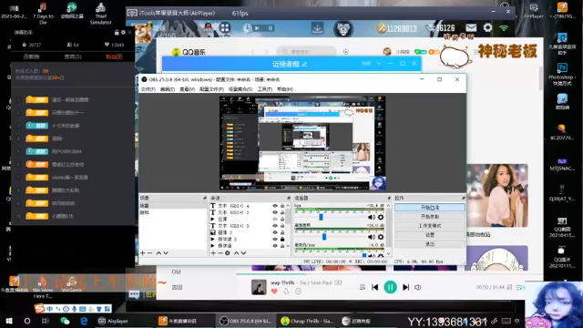Open gear settings for second mixer channel
Screen dimensions: 583x328
click(x=381, y=237)
